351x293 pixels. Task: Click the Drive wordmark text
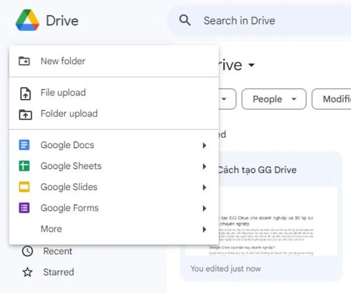(x=62, y=21)
